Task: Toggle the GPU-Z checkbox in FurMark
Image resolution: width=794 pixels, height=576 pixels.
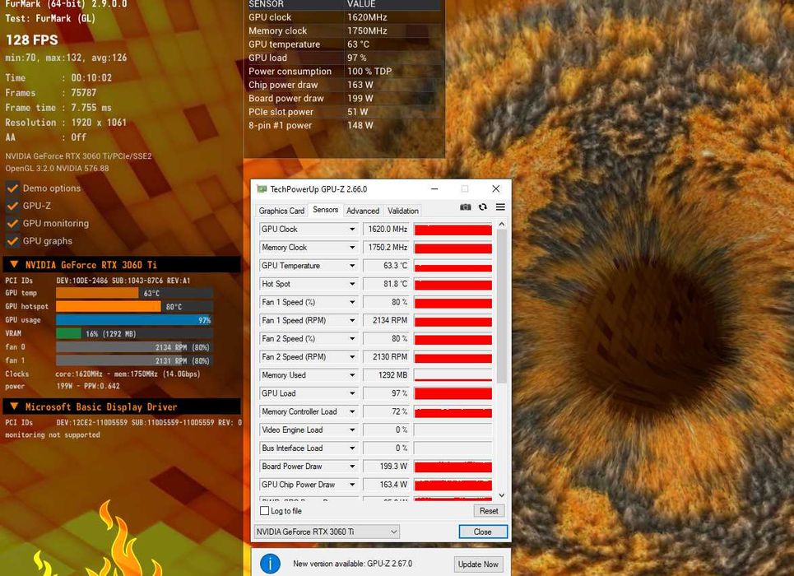Action: coord(12,206)
